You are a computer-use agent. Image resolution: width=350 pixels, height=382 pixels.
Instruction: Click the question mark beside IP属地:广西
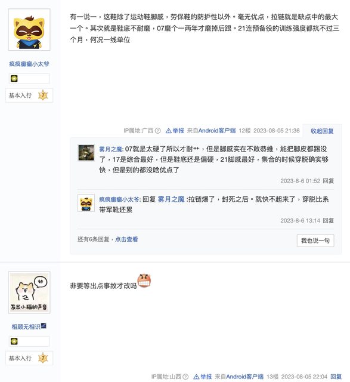click(158, 131)
